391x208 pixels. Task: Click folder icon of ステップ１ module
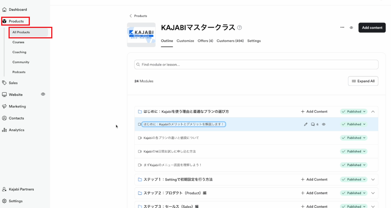coord(140,180)
